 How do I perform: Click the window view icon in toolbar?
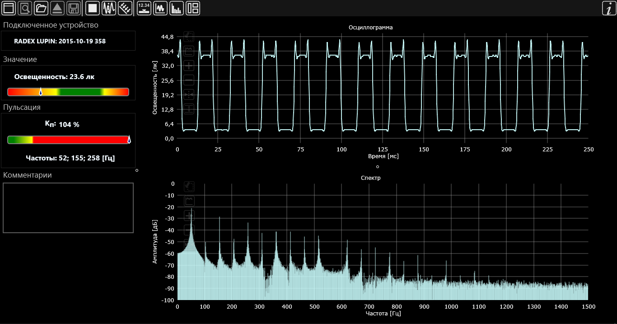pos(9,8)
